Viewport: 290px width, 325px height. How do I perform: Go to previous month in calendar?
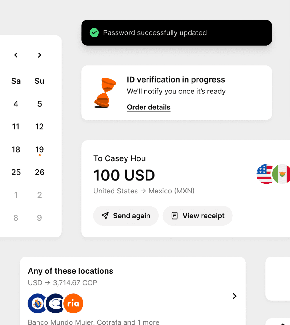(16, 55)
